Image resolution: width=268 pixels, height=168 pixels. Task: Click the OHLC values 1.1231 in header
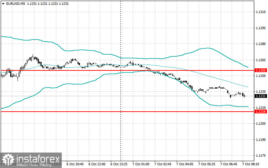point(48,3)
